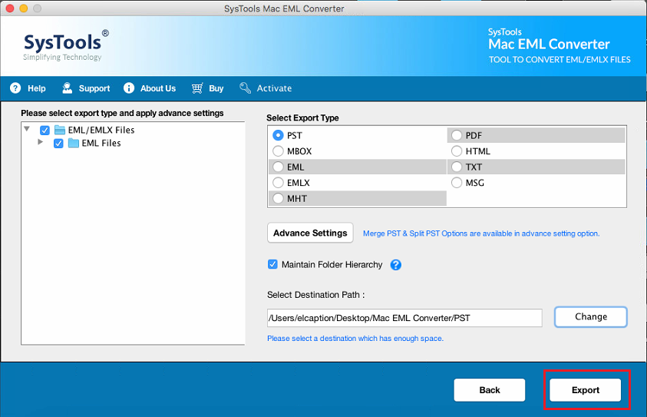Uncheck the EML Files checkbox
Image resolution: width=647 pixels, height=417 pixels.
58,144
